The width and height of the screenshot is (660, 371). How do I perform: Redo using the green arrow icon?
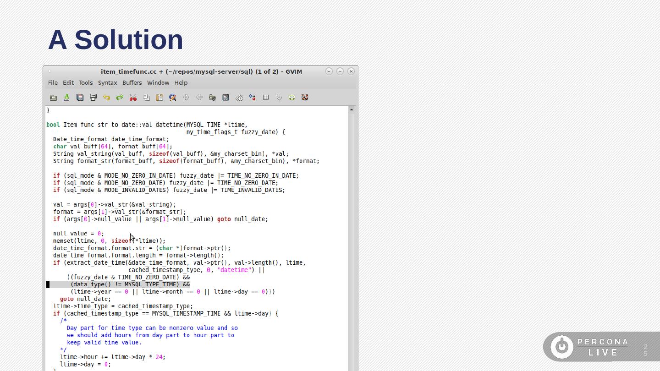(120, 98)
